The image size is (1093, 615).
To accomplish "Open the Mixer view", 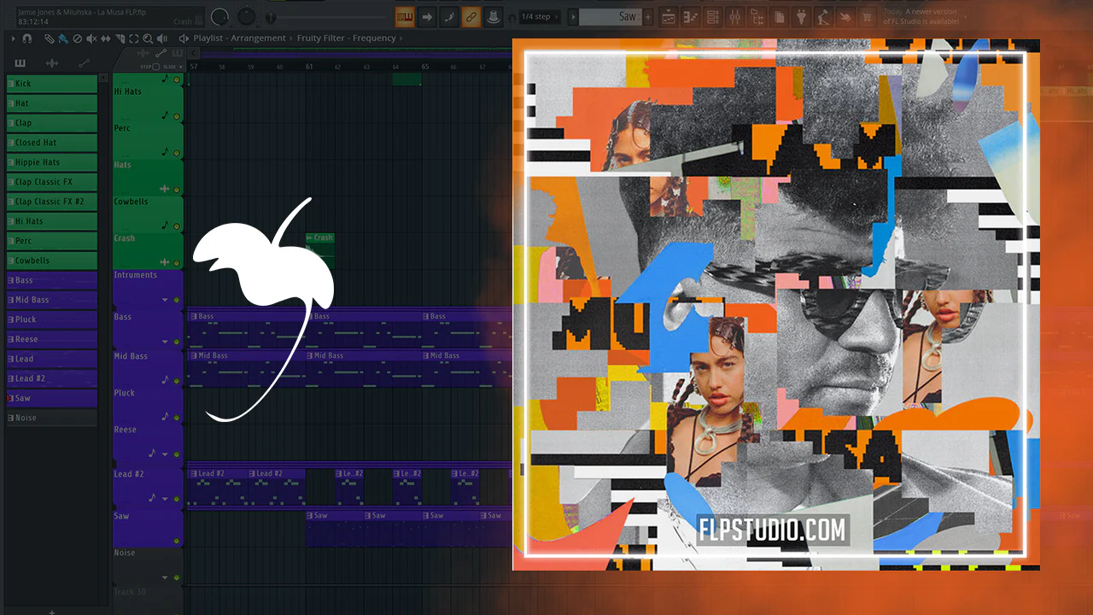I will pos(735,16).
